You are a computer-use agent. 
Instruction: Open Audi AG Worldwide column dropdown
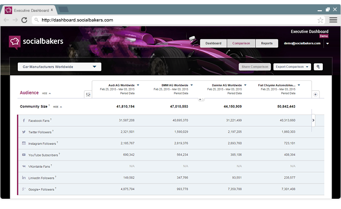[x=138, y=85]
